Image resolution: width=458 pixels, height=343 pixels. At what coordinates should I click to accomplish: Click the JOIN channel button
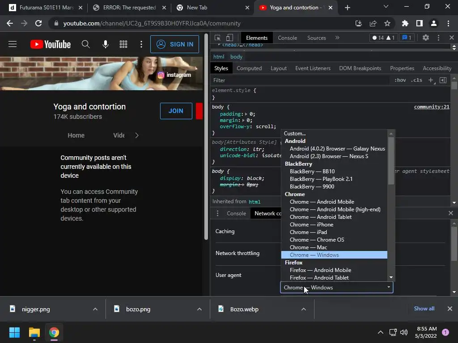(176, 111)
